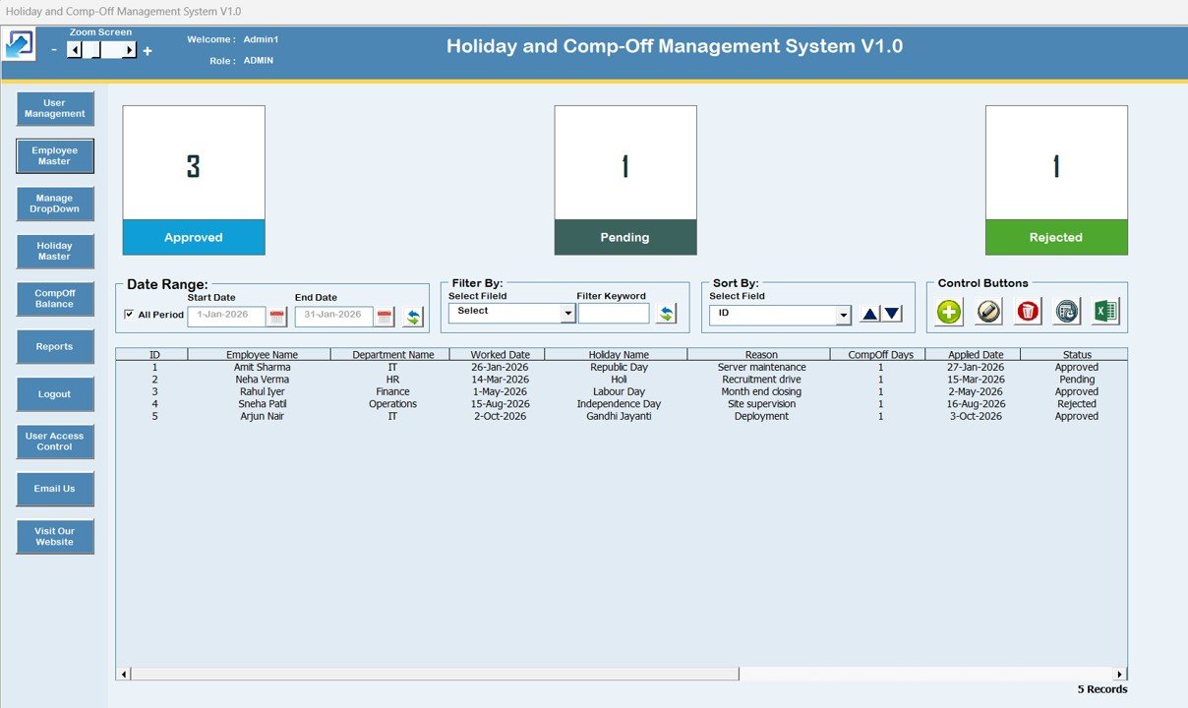This screenshot has width=1188, height=708.
Task: Click the Filter Keyword input field
Action: tap(614, 314)
